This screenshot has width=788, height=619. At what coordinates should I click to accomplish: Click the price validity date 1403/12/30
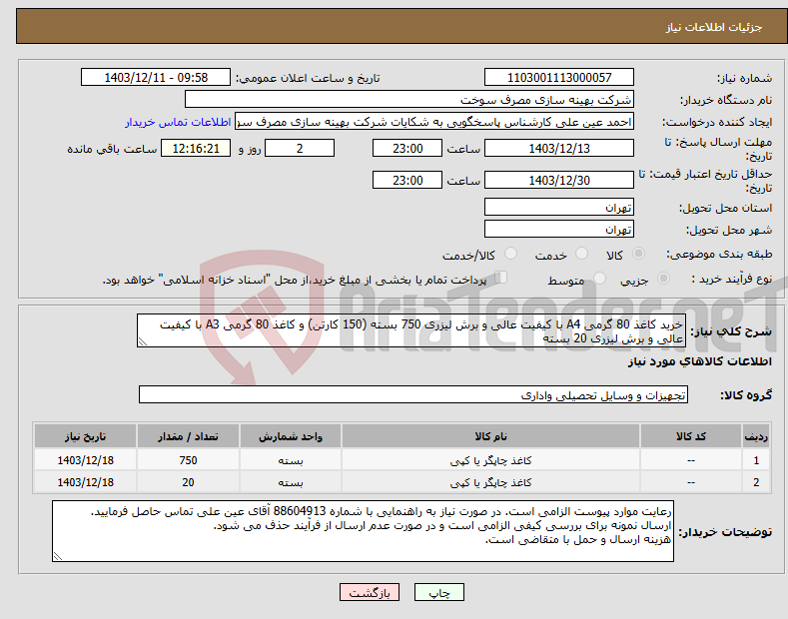[559, 180]
